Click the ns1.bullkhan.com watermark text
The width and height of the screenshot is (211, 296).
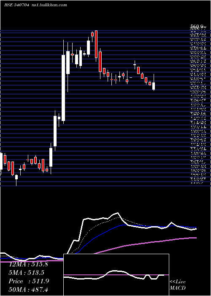[49, 5]
